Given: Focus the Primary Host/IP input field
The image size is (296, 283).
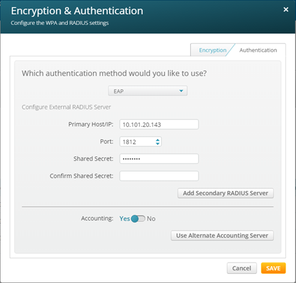Looking at the screenshot, I should click(x=159, y=124).
